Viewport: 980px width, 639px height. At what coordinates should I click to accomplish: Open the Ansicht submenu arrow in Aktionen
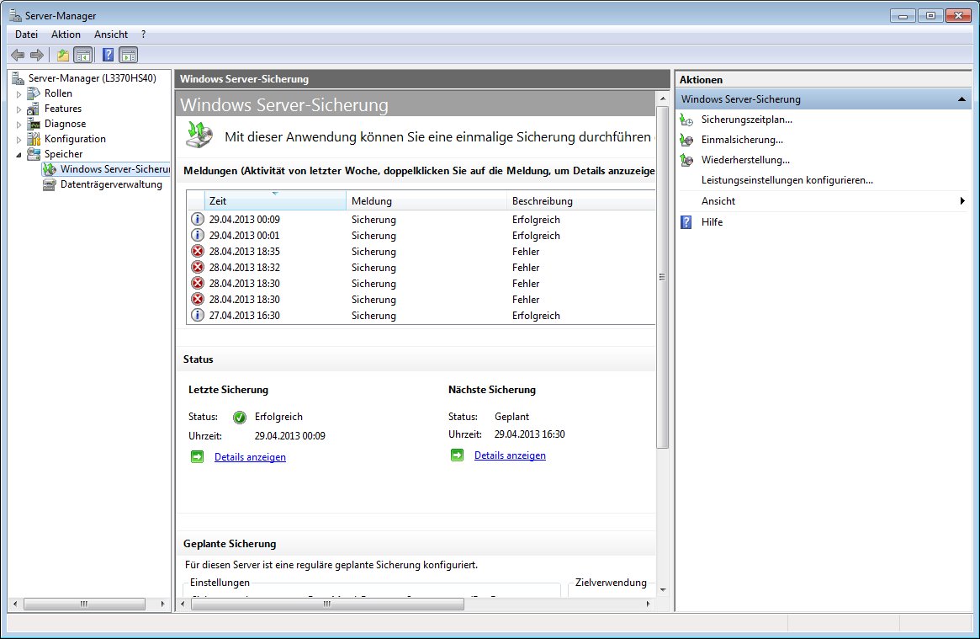tap(962, 200)
